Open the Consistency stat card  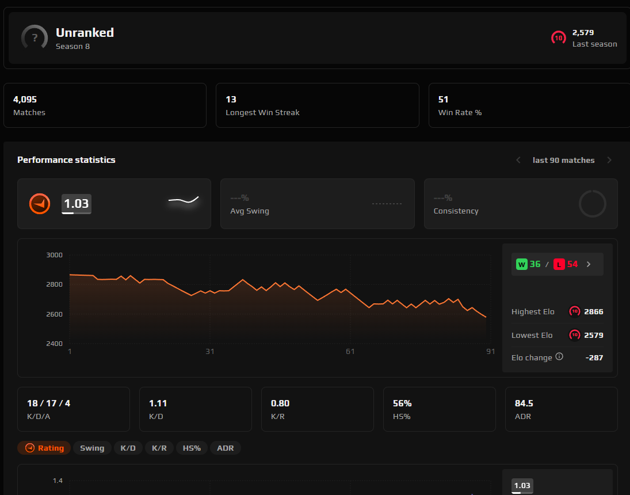(x=521, y=204)
